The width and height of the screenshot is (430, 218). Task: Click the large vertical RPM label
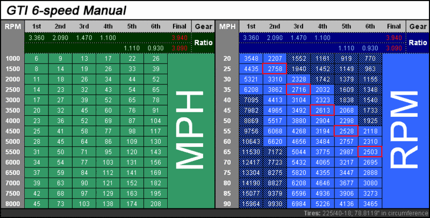point(405,130)
